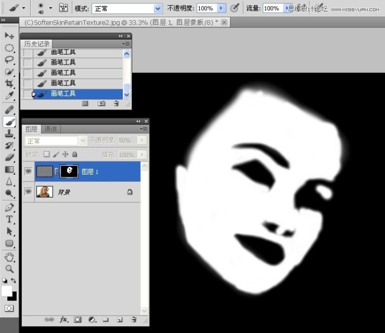Select the layer mask thumbnail of 图层 1
Screen dimensions: 385x333
[69, 172]
